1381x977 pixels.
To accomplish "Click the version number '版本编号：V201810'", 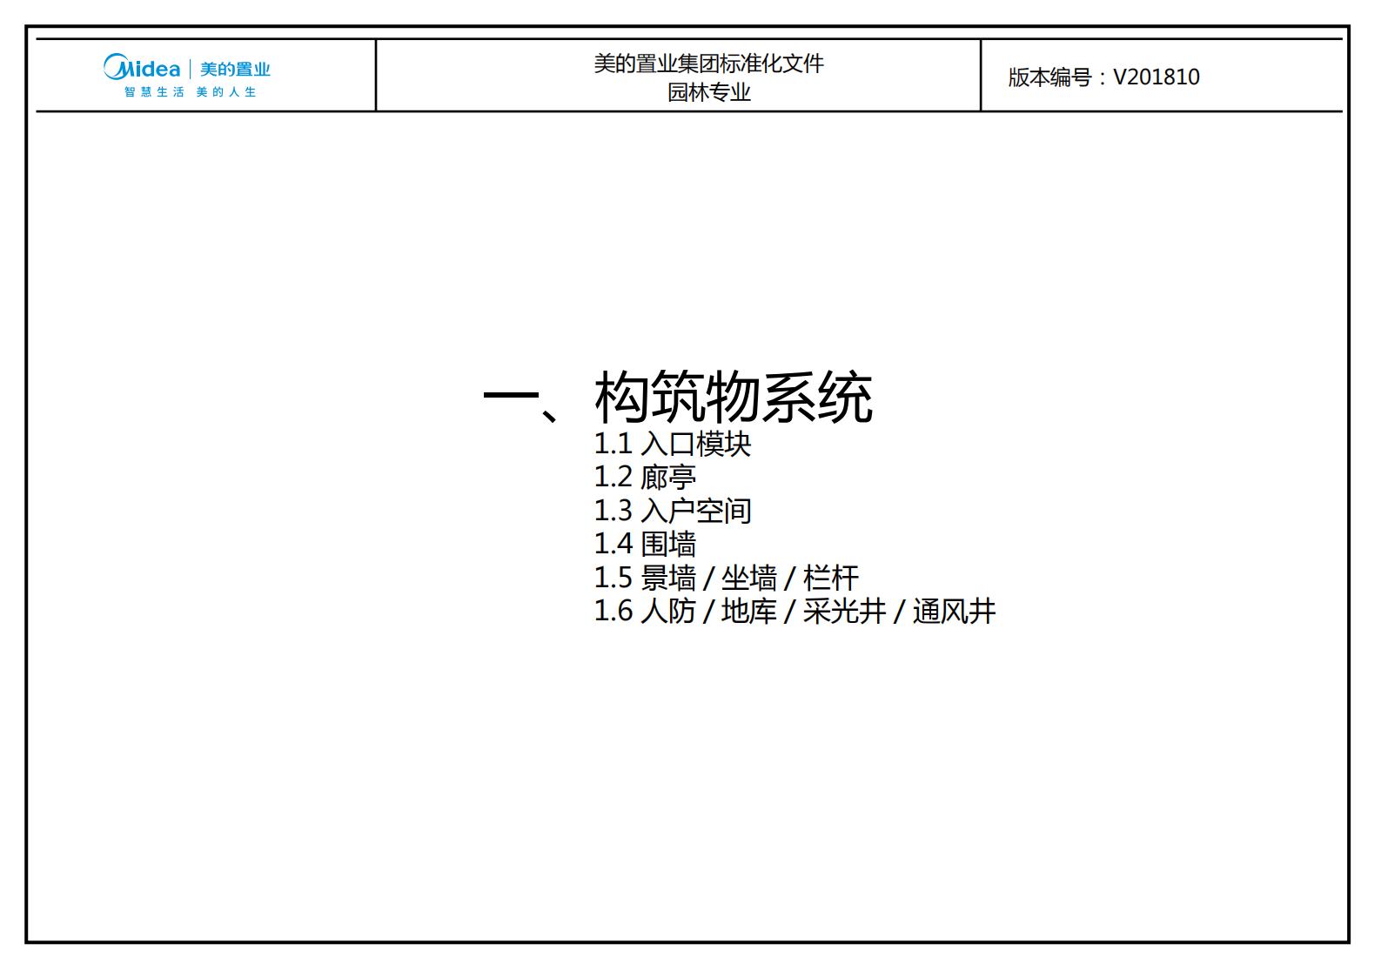I will 1103,77.
